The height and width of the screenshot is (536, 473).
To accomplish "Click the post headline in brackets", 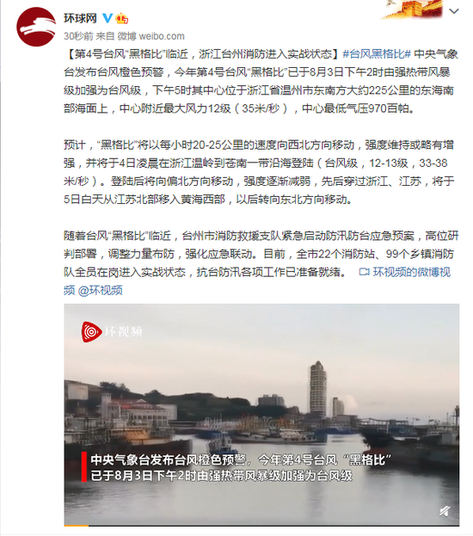I will [x=201, y=54].
